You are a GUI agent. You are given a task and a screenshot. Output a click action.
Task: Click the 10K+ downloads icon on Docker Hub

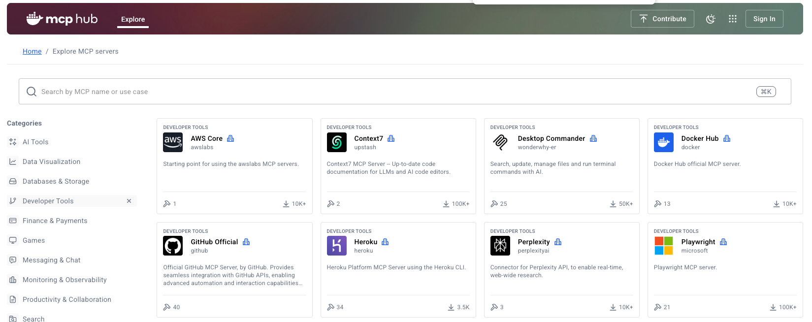click(777, 203)
